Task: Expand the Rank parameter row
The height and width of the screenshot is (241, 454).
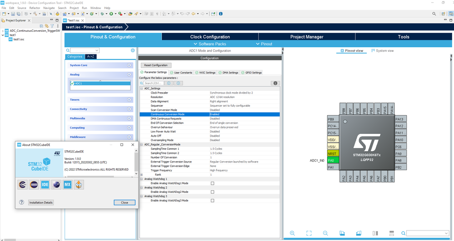Action: [142, 175]
